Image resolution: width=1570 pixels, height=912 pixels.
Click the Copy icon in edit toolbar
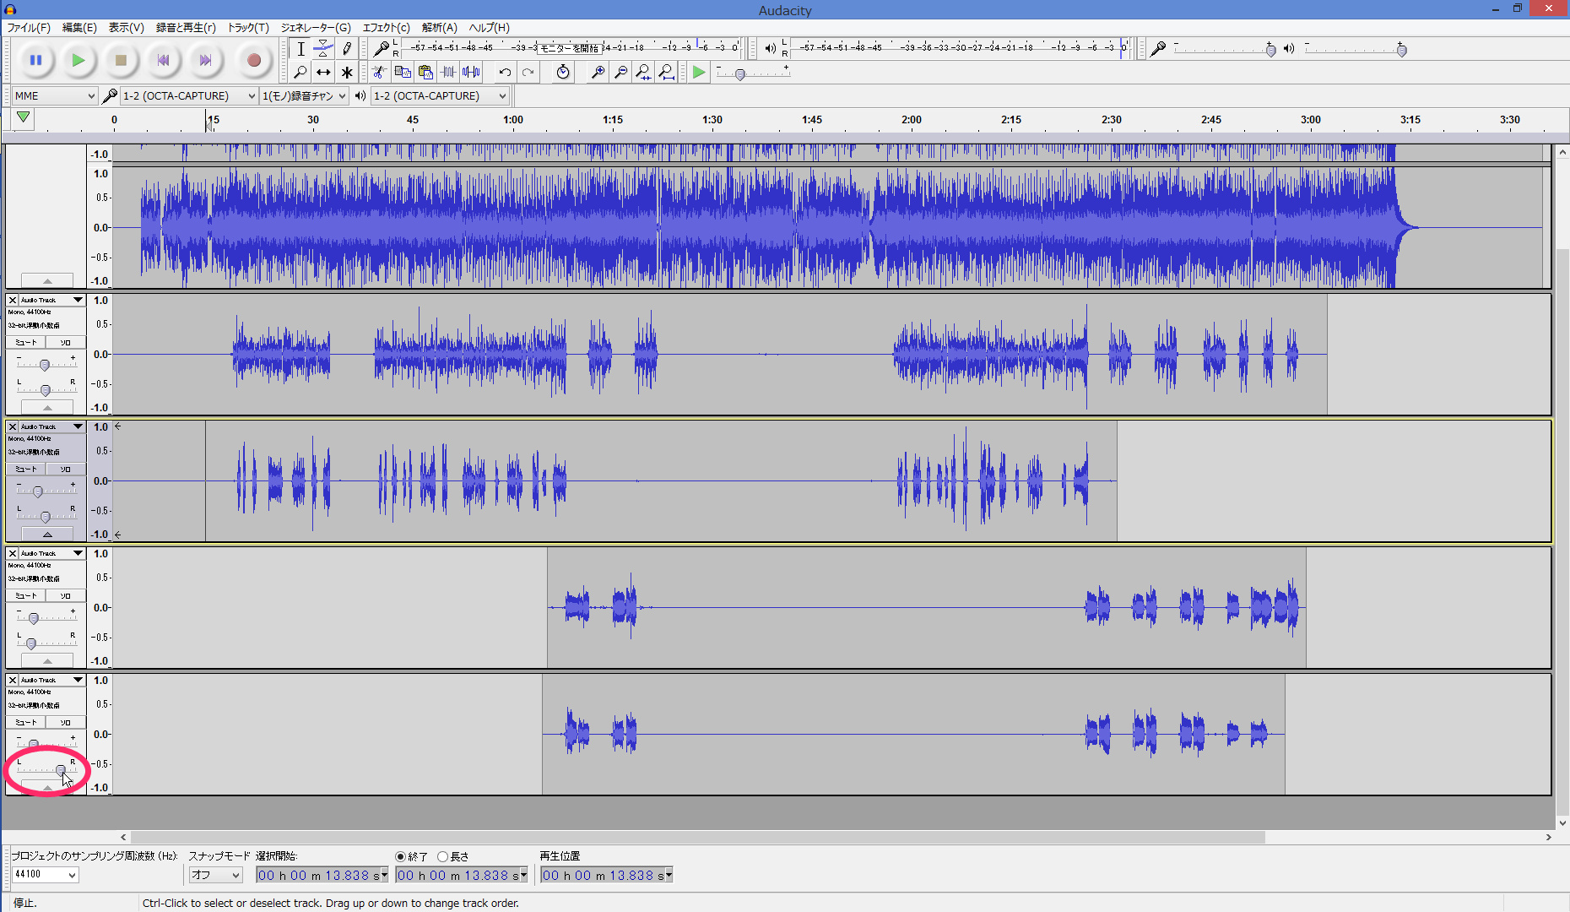coord(403,73)
